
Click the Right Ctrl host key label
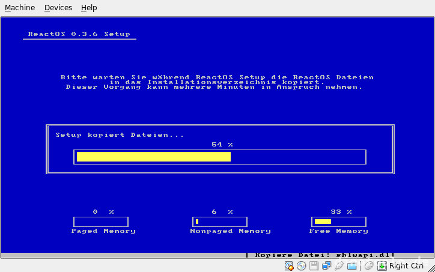(406, 266)
